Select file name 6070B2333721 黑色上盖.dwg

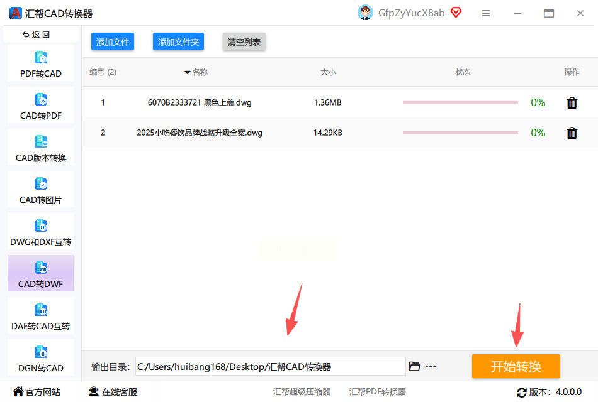200,102
